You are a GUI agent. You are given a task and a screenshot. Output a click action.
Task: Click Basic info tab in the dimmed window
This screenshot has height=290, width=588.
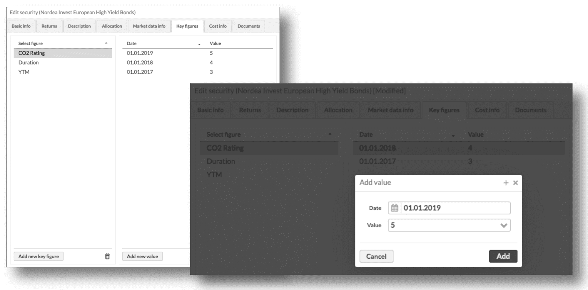click(x=211, y=110)
